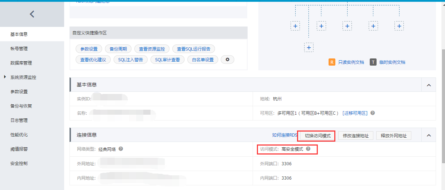Click the 查看SQL运行报告 shortcut button
Screen dimensions: 445x190
pyautogui.click(x=193, y=49)
